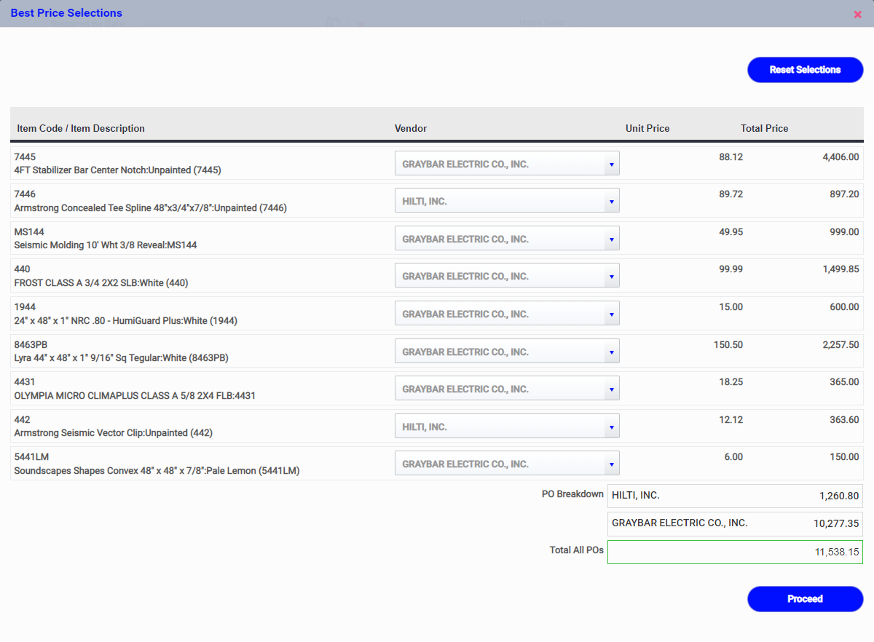This screenshot has height=642, width=874.
Task: Select the Soundscapes Shapes Convex description
Action: [157, 471]
